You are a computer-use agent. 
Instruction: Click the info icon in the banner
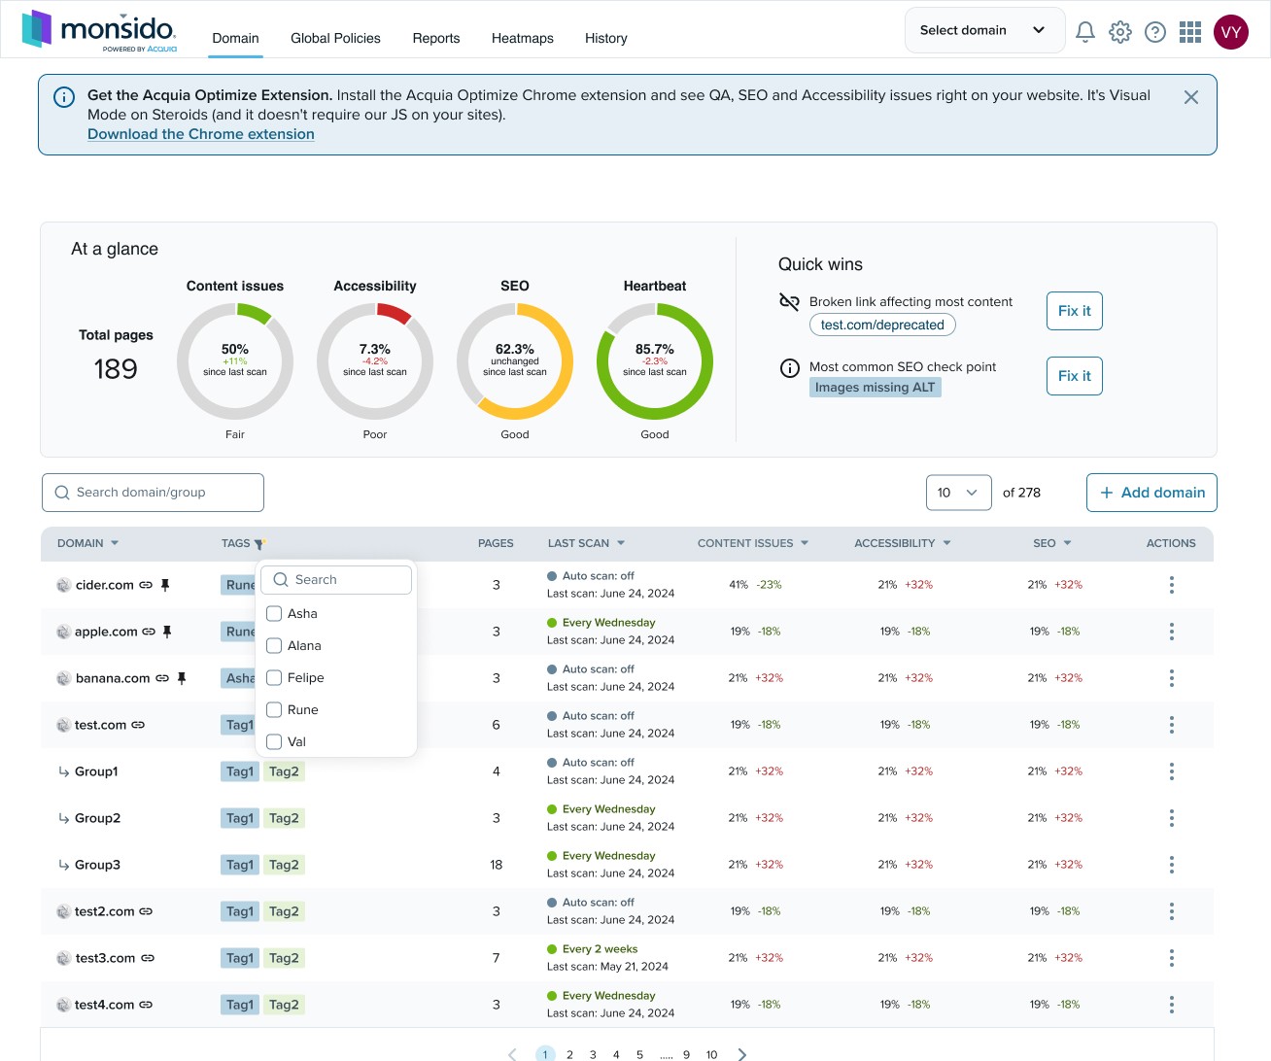click(64, 97)
